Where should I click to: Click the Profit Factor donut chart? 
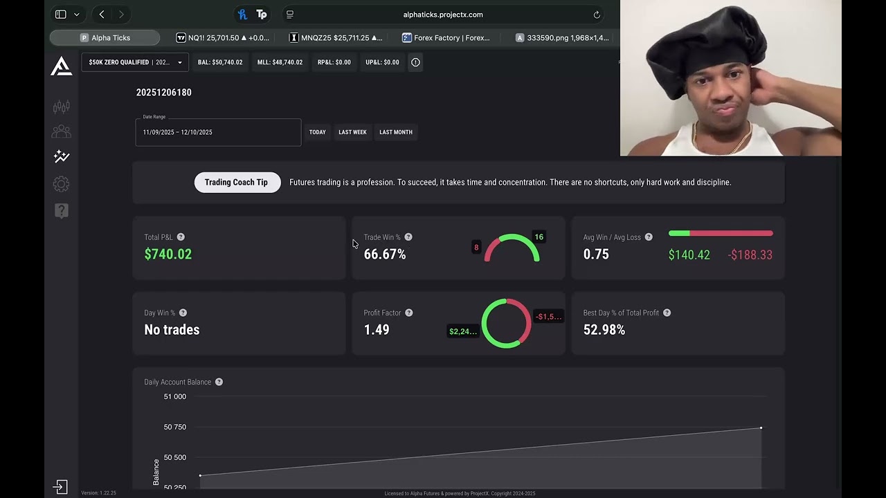point(506,323)
